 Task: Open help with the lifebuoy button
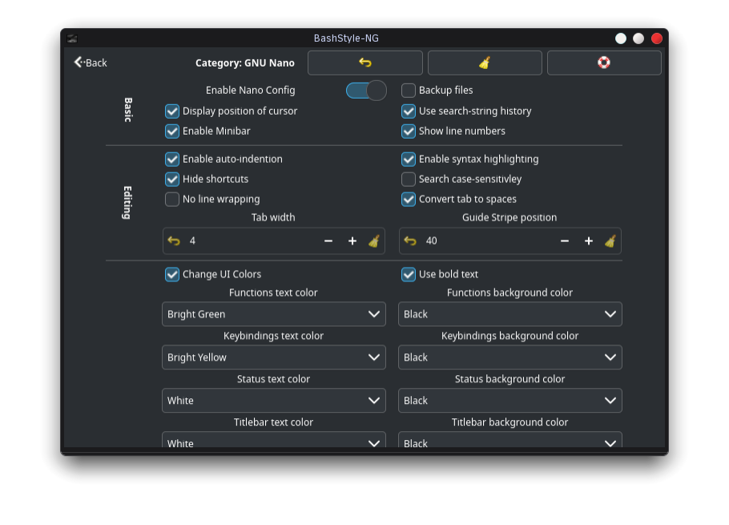[604, 63]
